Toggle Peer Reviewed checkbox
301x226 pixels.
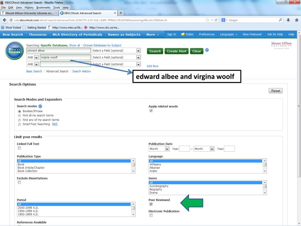coord(151,204)
